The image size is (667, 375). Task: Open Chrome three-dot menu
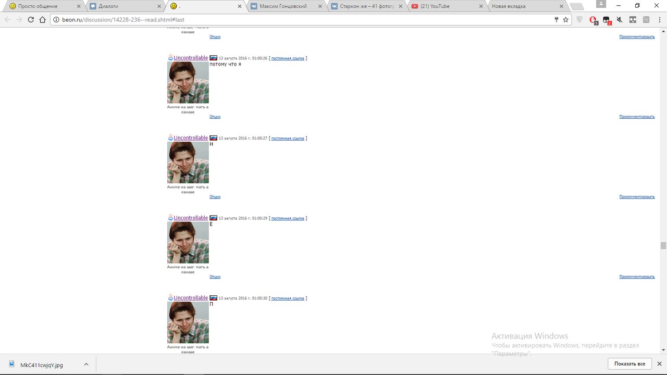pos(659,20)
